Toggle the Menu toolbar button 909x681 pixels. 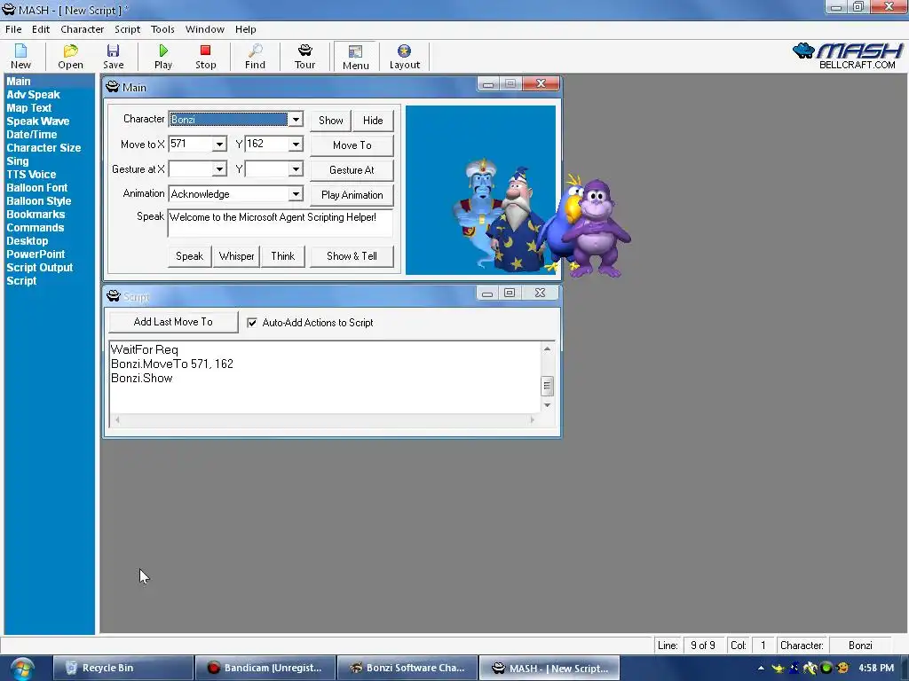coord(355,56)
